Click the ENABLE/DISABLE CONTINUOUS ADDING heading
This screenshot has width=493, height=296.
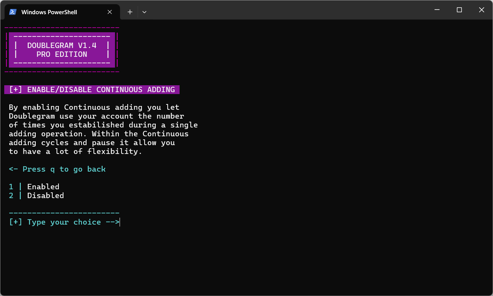coord(92,90)
